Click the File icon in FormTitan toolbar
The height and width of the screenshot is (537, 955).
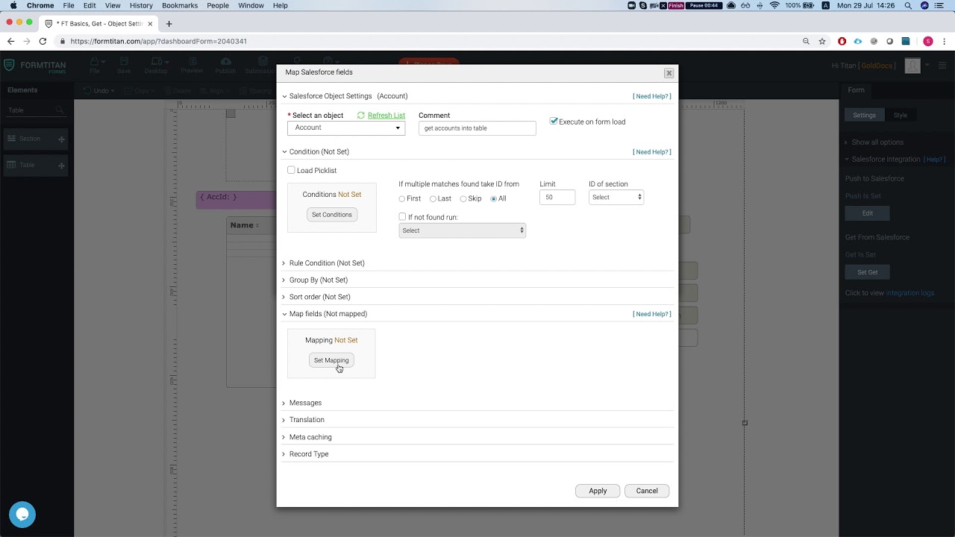(x=95, y=62)
